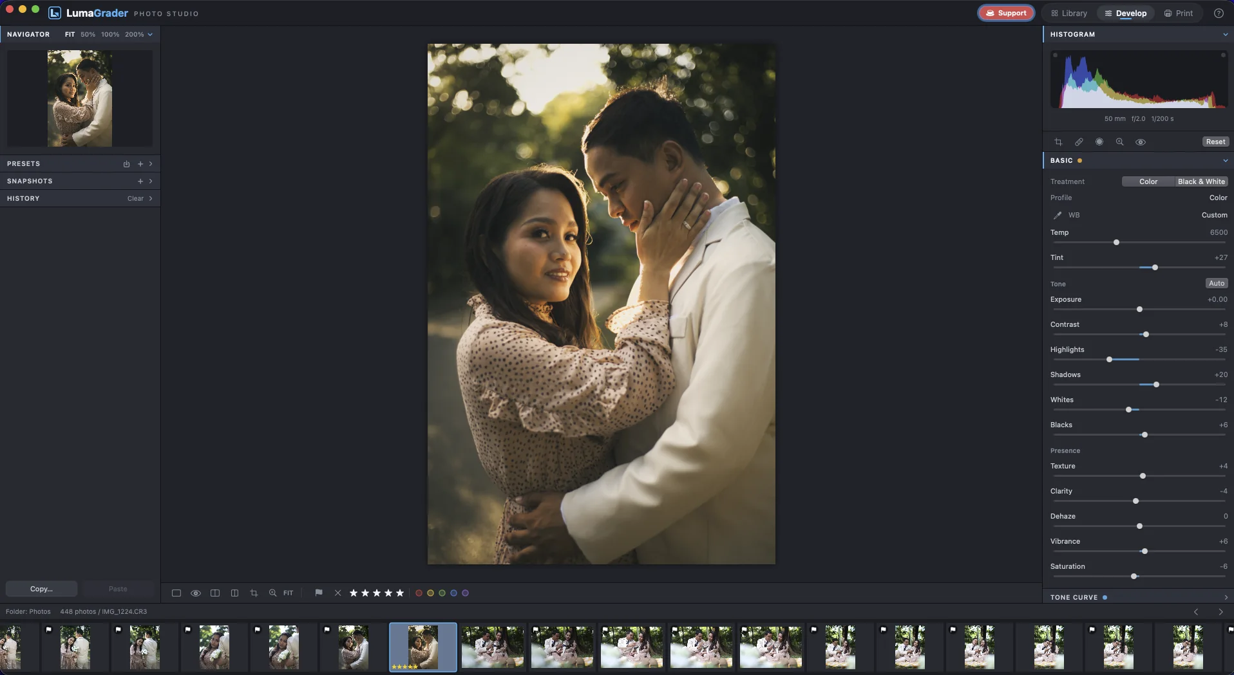Open the help question mark icon
Viewport: 1234px width, 675px height.
(x=1219, y=13)
